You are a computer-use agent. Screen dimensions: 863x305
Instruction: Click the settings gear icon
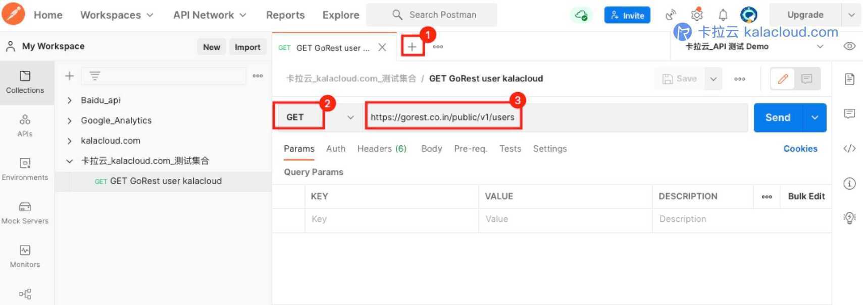click(697, 15)
